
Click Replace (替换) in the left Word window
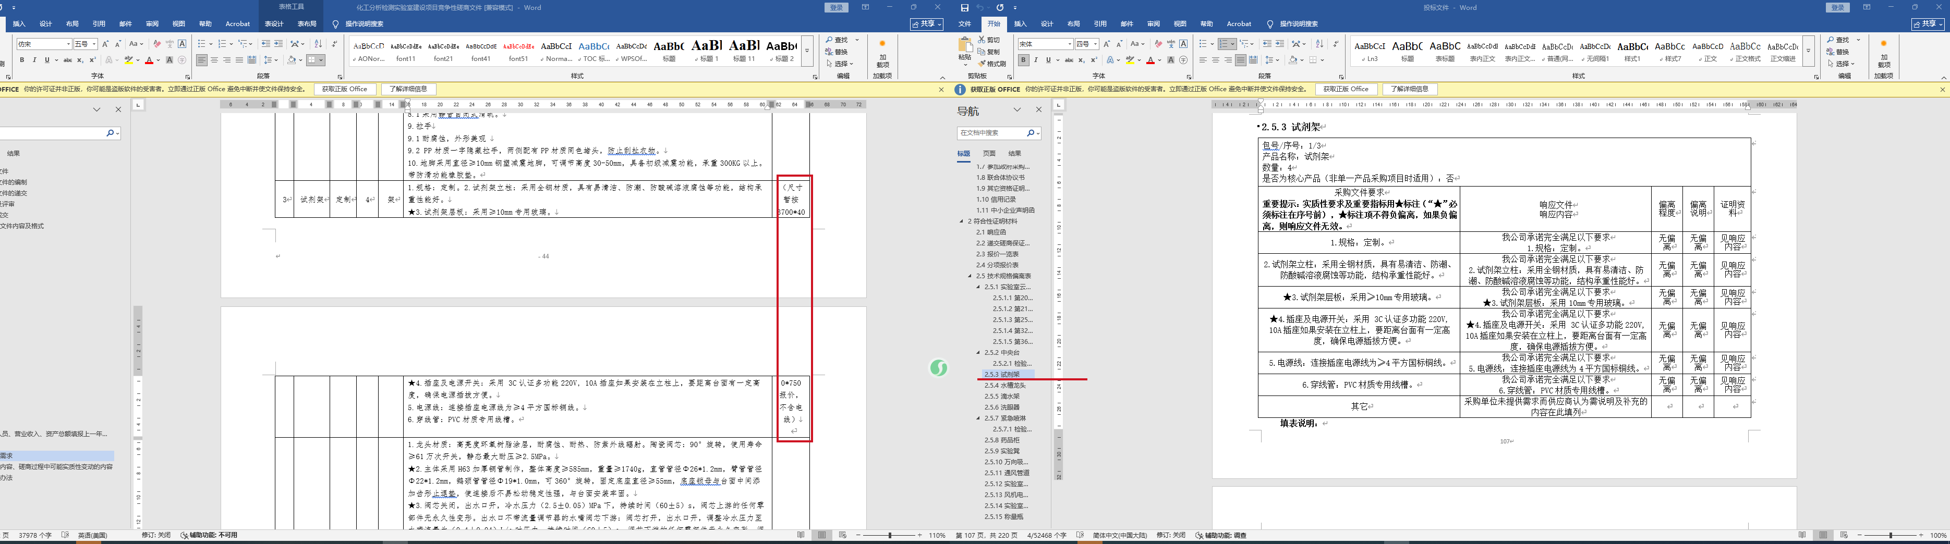(835, 52)
